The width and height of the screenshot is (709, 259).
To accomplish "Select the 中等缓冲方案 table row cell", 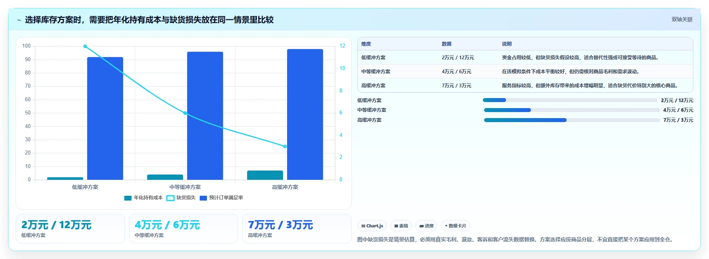I will coord(376,72).
